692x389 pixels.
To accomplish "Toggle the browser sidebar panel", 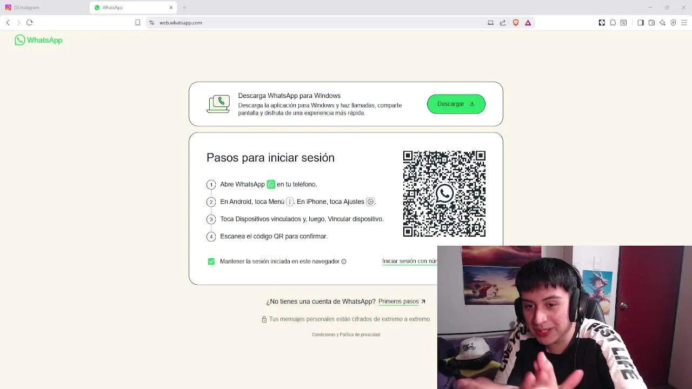I will tap(641, 23).
